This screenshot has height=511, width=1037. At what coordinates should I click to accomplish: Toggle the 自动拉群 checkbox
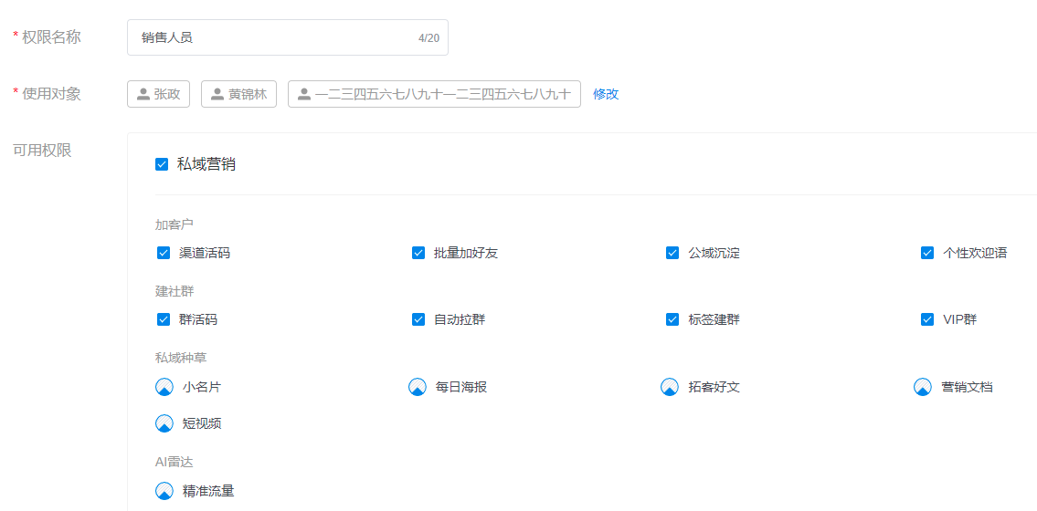(418, 319)
